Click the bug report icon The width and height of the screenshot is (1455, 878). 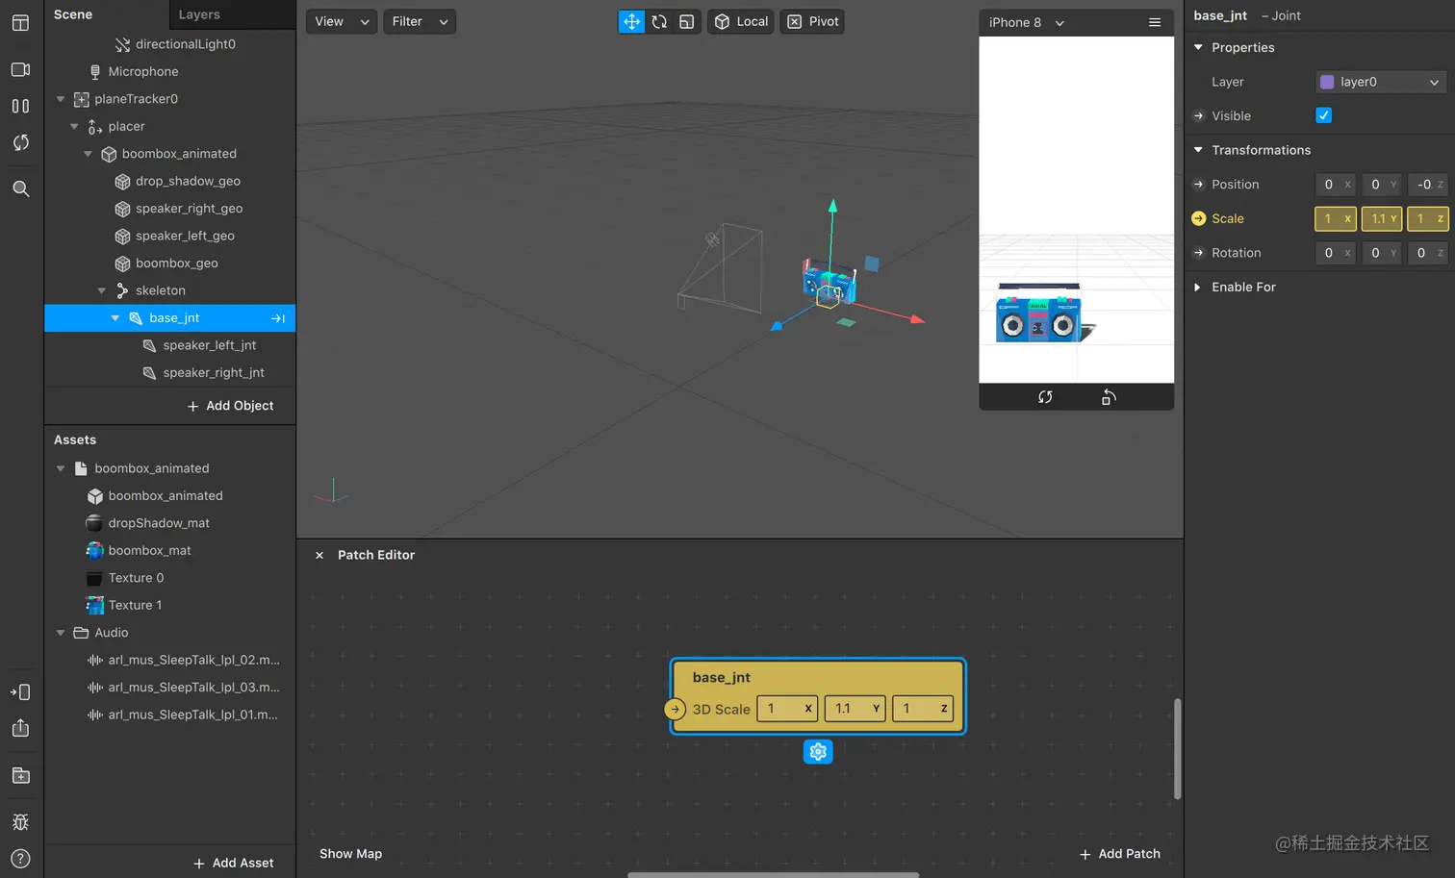[x=20, y=821]
